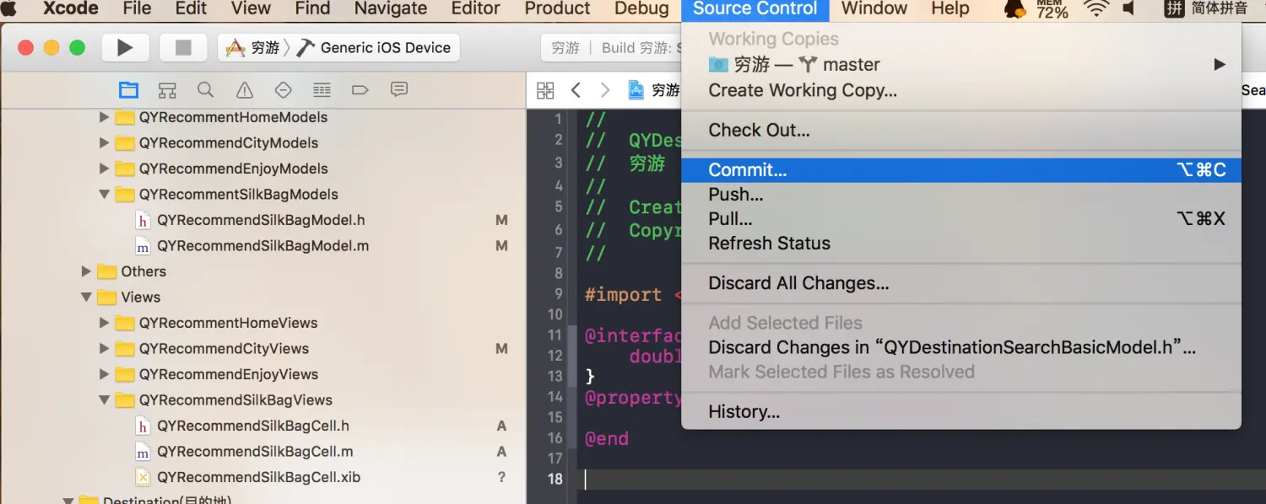Image resolution: width=1266 pixels, height=504 pixels.
Task: Place cursor on code line 18
Action: pyautogui.click(x=920, y=479)
